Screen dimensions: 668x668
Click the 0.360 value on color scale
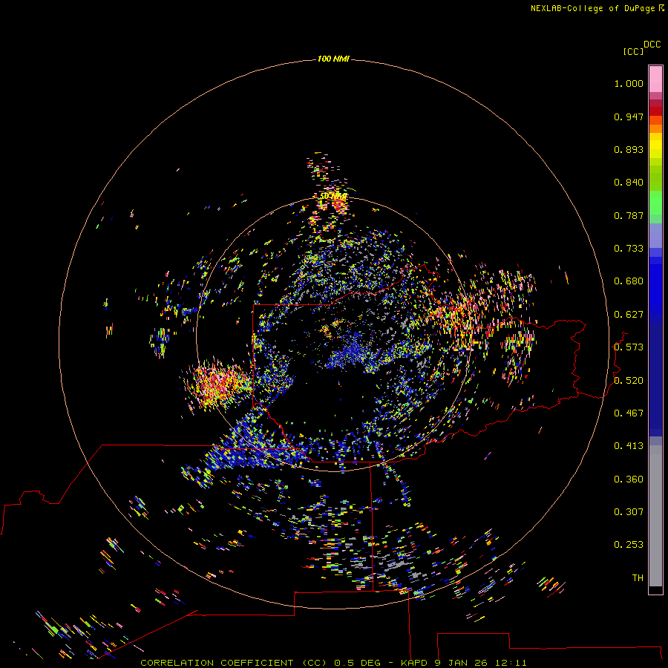(629, 479)
